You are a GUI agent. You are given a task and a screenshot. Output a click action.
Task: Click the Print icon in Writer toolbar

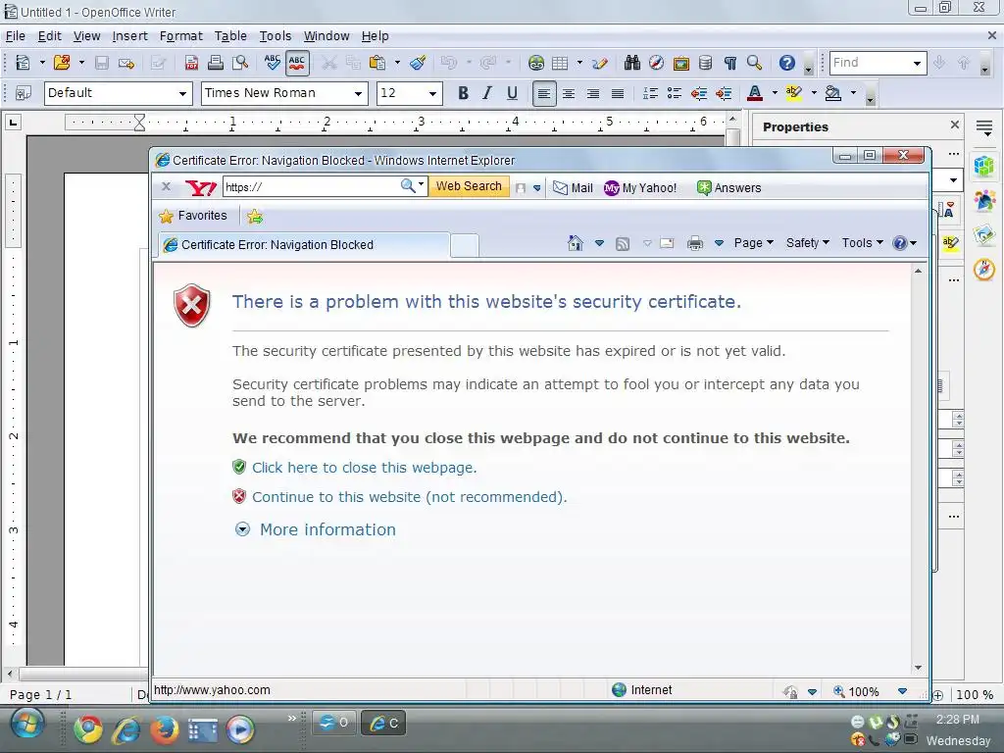tap(215, 63)
